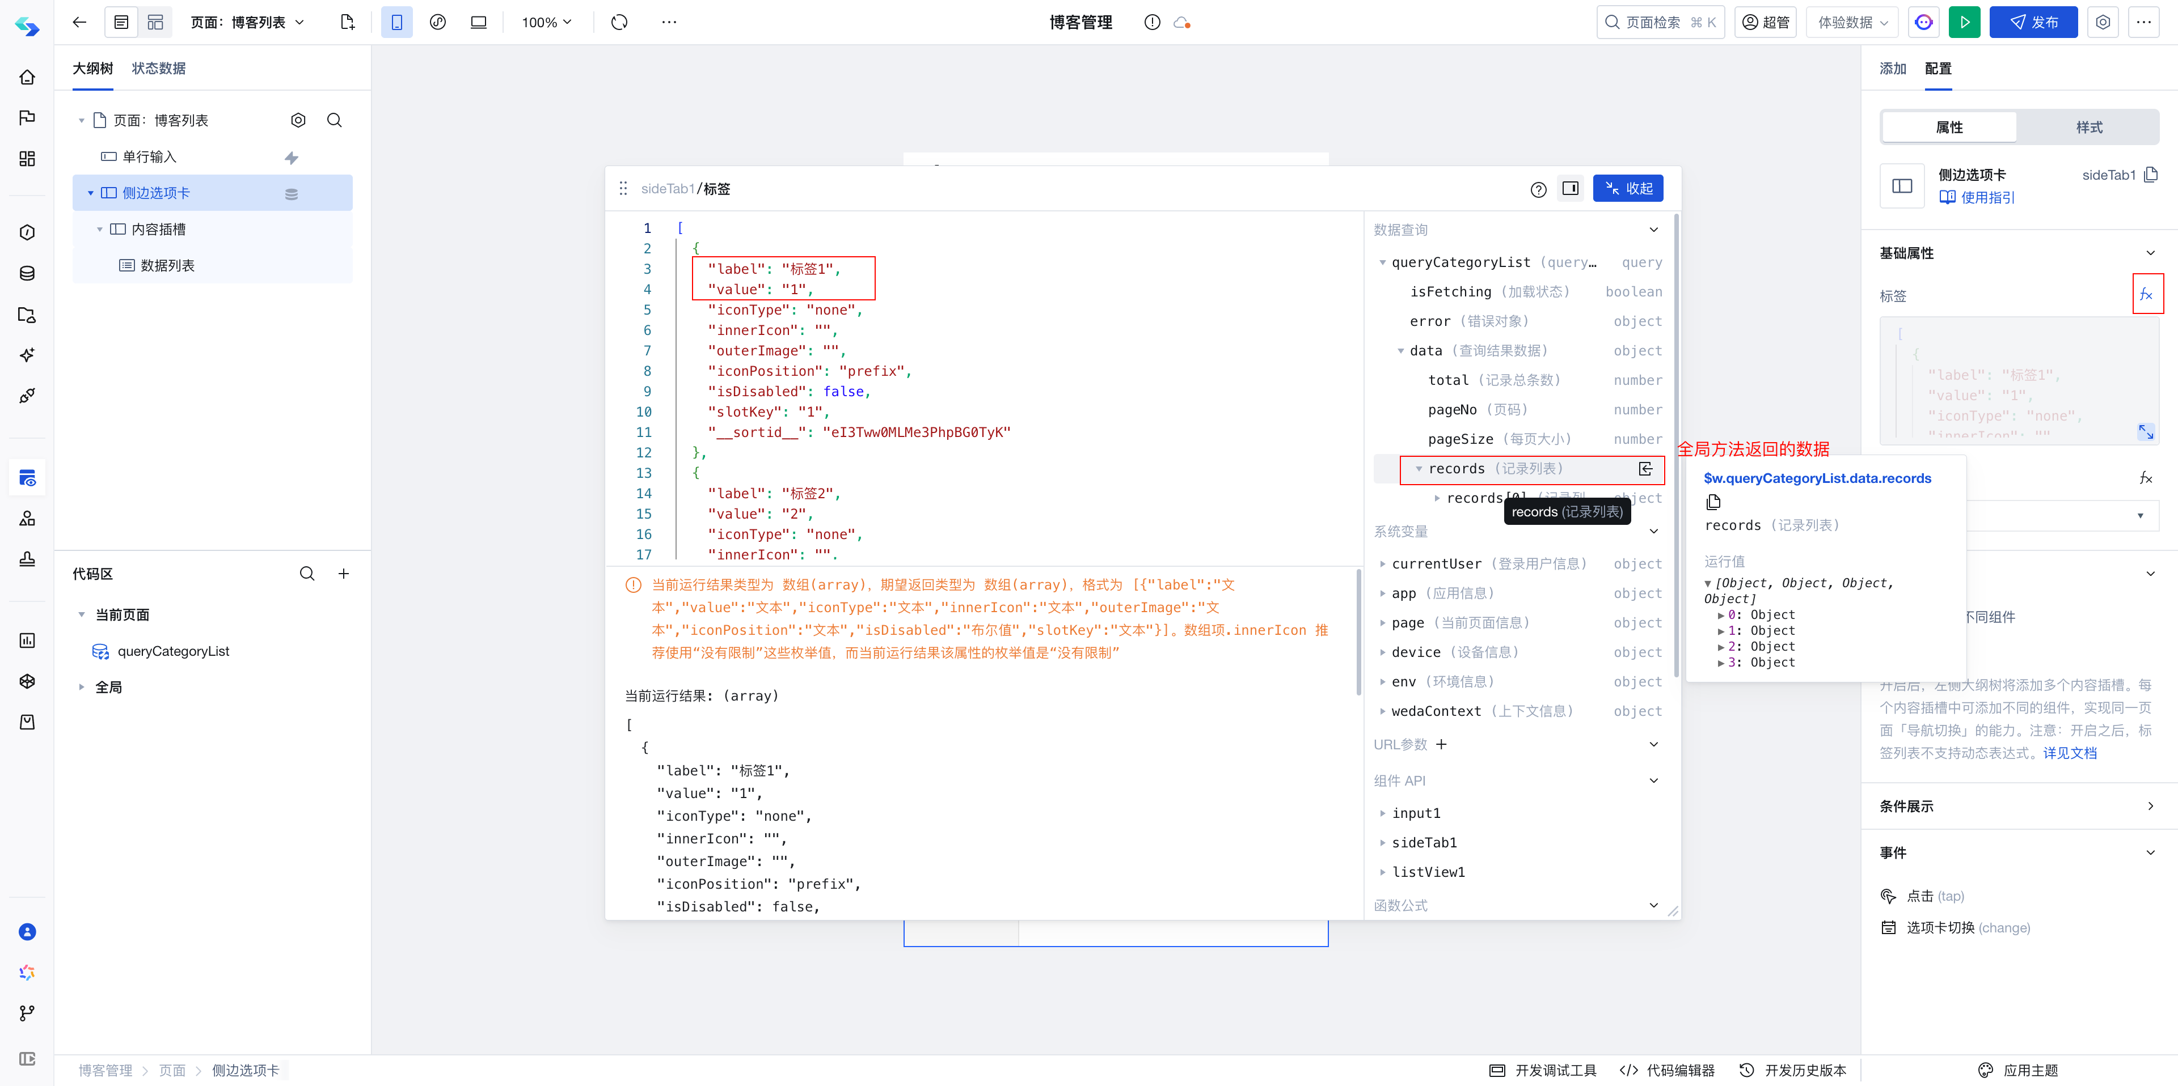Open the zoom 100% dropdown
Screen dimensions: 2178x1086
coord(546,23)
